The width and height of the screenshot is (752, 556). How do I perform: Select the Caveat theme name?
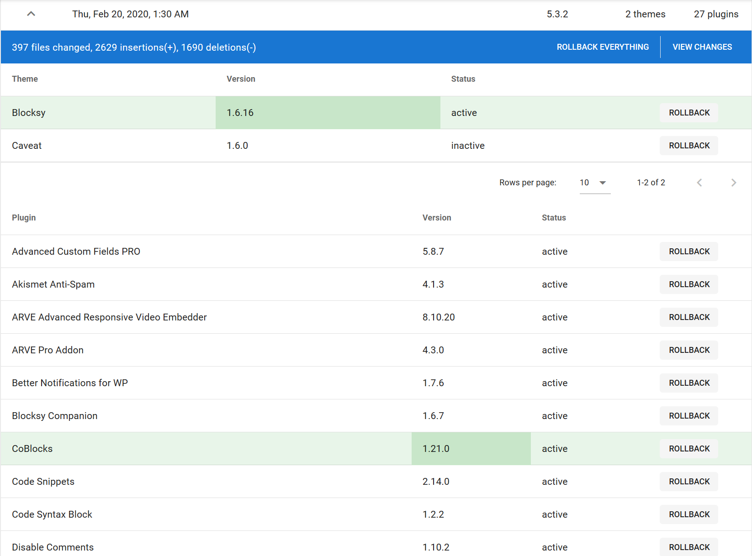pos(26,146)
